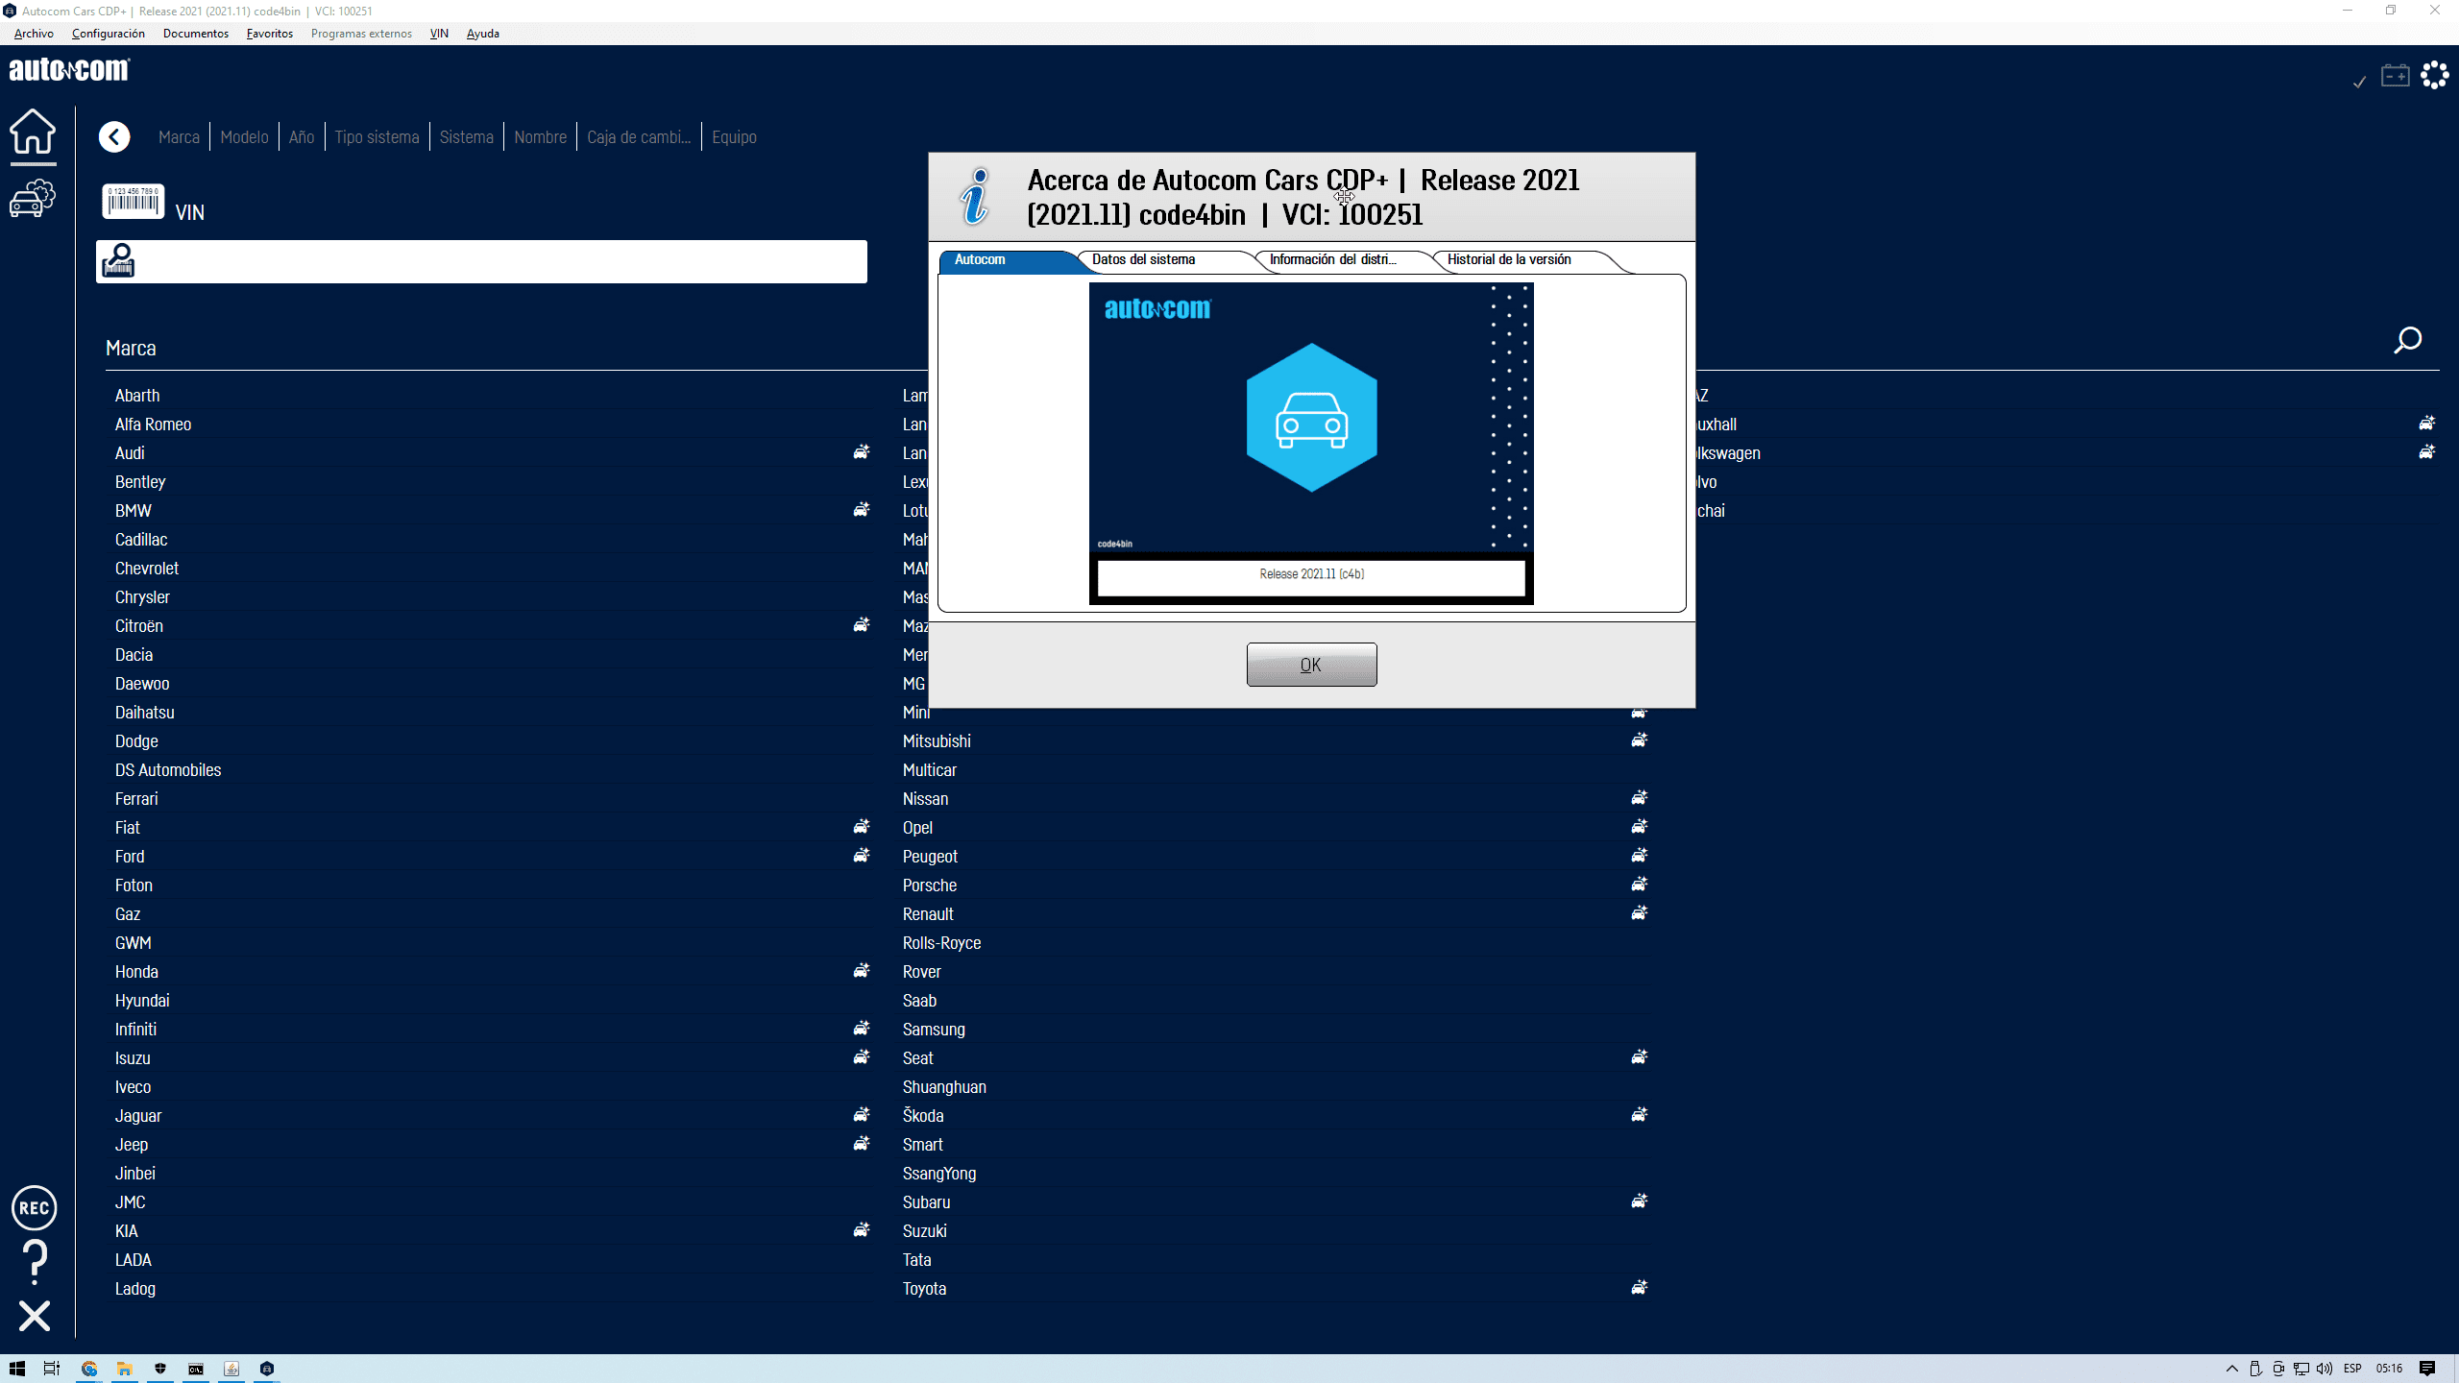
Task: Open Historial de la versión tab
Action: [x=1508, y=260]
